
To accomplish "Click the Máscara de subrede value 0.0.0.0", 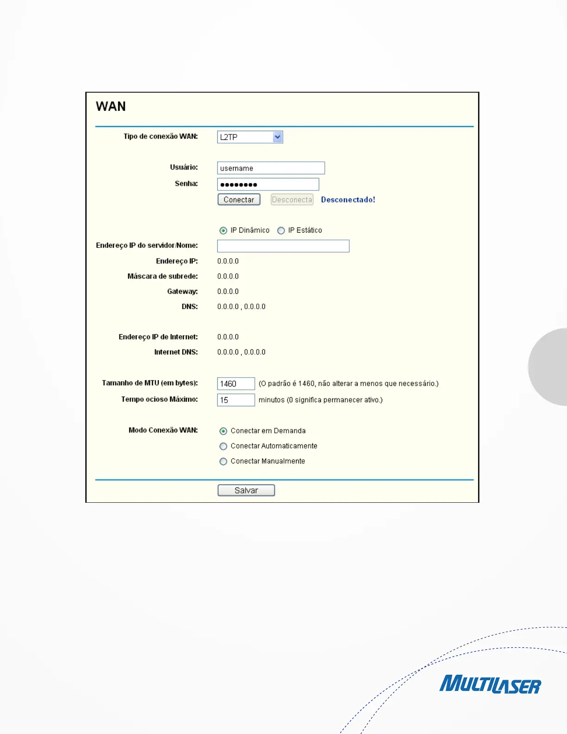I will (228, 277).
